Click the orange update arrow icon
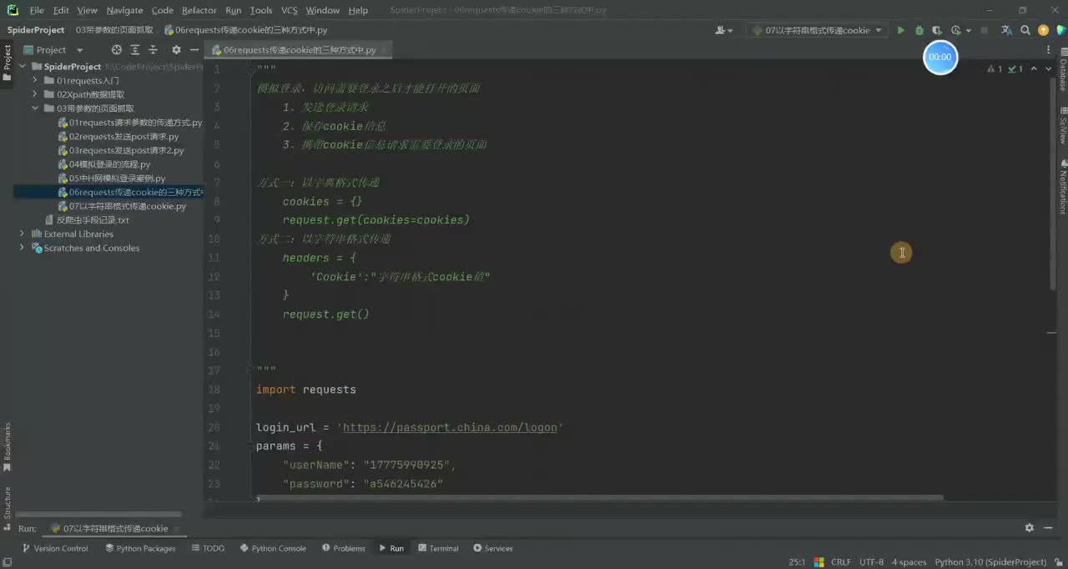The height and width of the screenshot is (569, 1068). pyautogui.click(x=1043, y=30)
